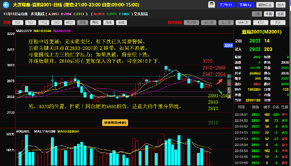Click the A level marker label
Image resolution: width=291 pixels, height=166 pixels.
coord(229,97)
